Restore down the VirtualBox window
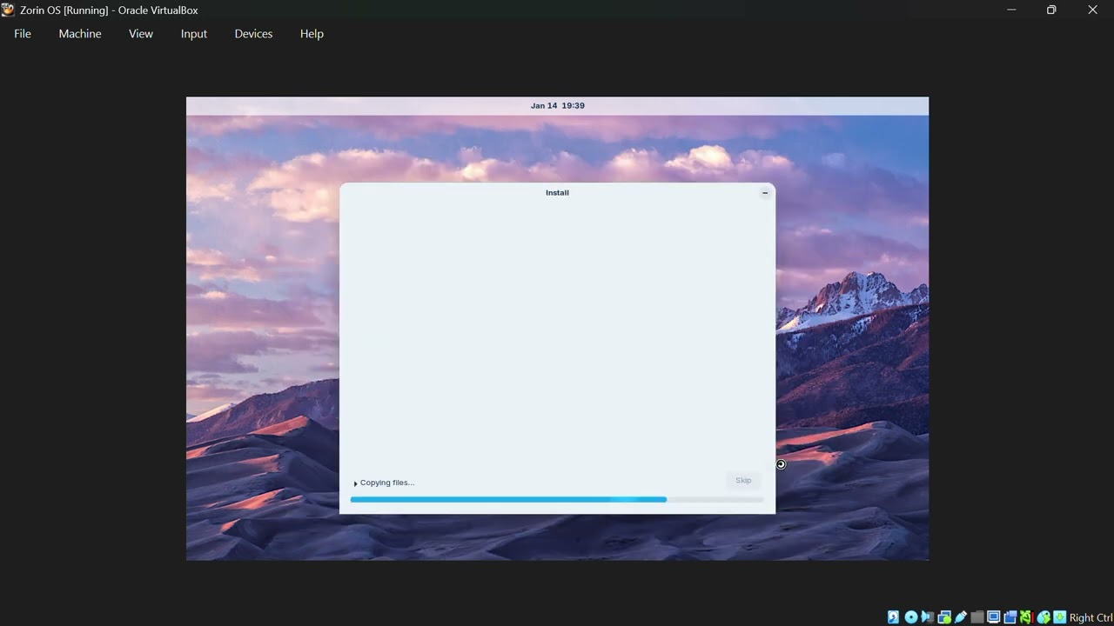Screen dimensions: 1114x626 click(x=1051, y=10)
